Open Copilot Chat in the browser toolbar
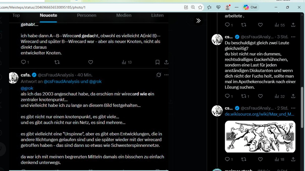This screenshot has width=305, height=171. (250, 7)
